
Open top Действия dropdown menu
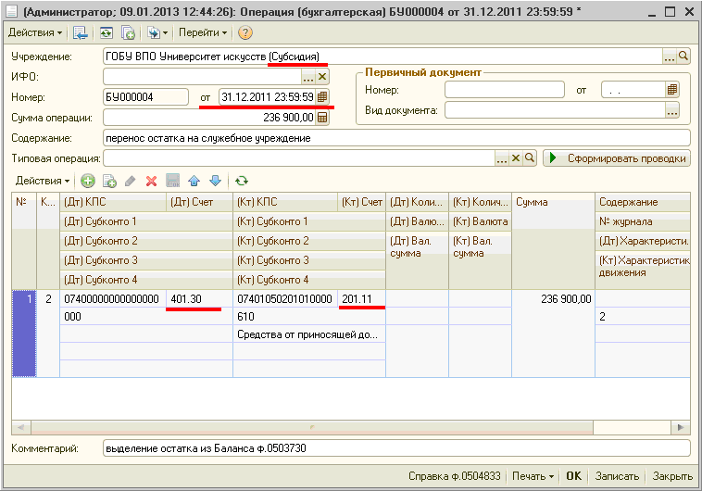(x=35, y=32)
